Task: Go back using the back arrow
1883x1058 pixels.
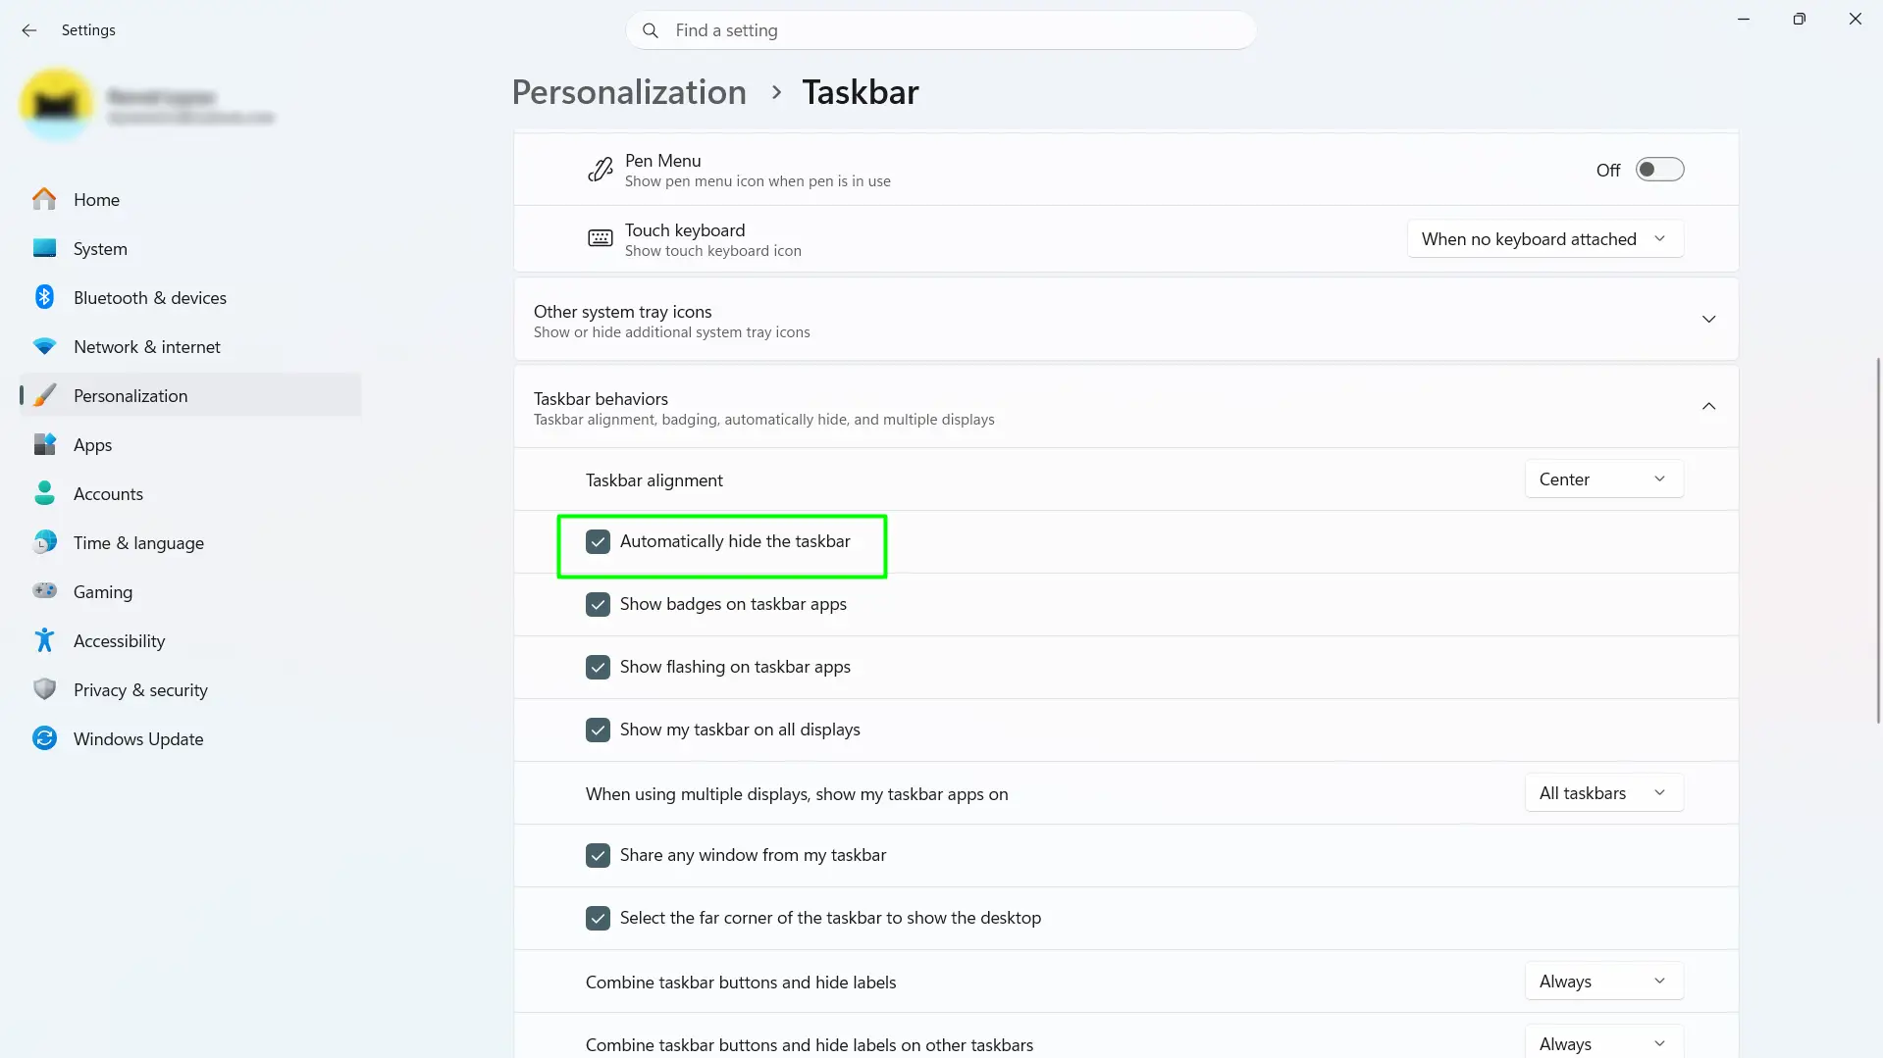Action: click(29, 30)
